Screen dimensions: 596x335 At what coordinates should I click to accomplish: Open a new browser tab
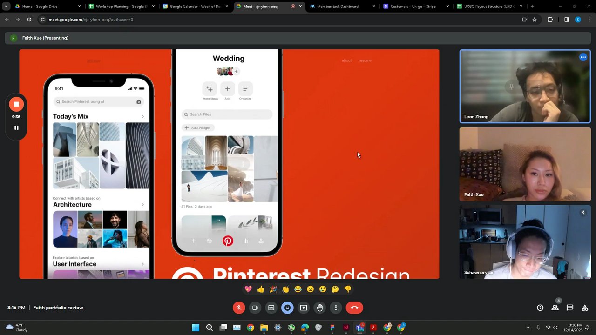(x=532, y=7)
